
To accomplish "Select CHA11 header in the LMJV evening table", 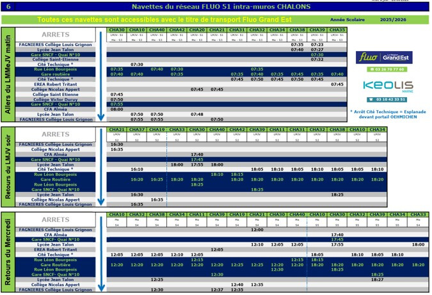I will (277, 129).
